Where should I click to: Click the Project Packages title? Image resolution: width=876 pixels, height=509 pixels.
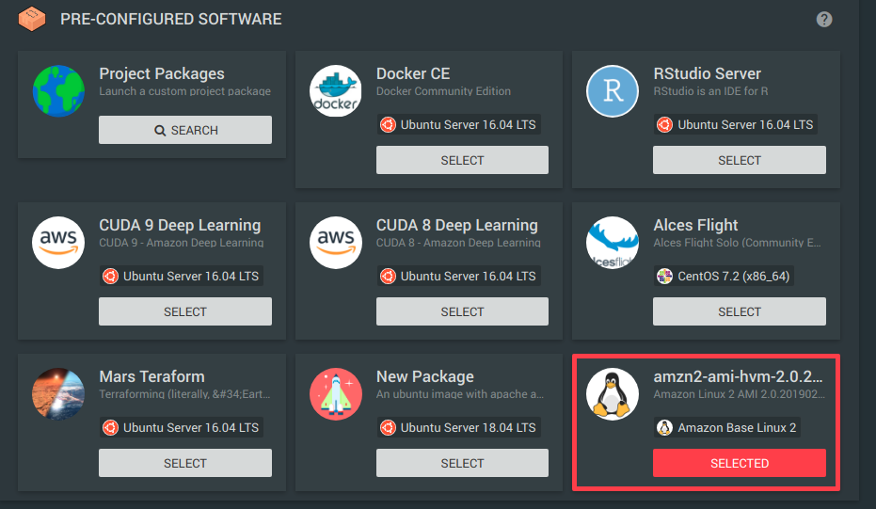tap(162, 73)
